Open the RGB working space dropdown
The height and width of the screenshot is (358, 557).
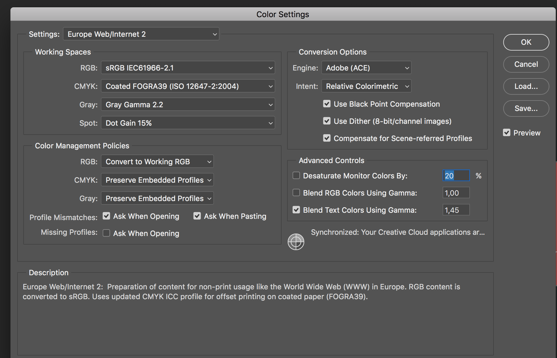[188, 67]
